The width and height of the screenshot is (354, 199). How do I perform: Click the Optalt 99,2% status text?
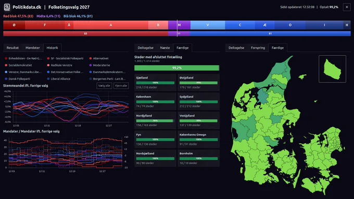coord(328,7)
